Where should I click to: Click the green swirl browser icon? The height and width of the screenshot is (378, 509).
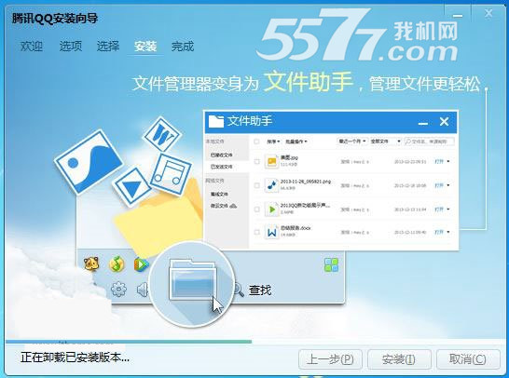[117, 263]
